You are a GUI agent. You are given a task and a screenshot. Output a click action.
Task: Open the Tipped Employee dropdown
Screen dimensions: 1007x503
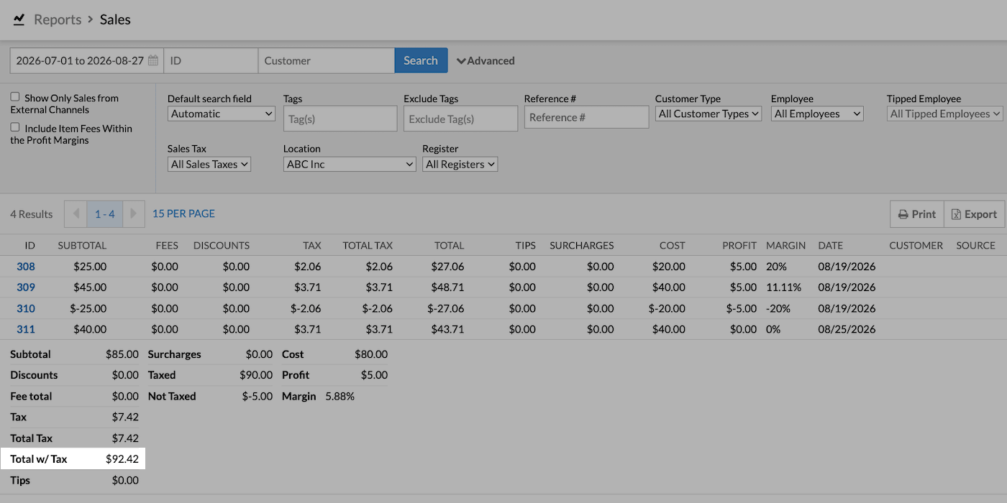tap(945, 114)
